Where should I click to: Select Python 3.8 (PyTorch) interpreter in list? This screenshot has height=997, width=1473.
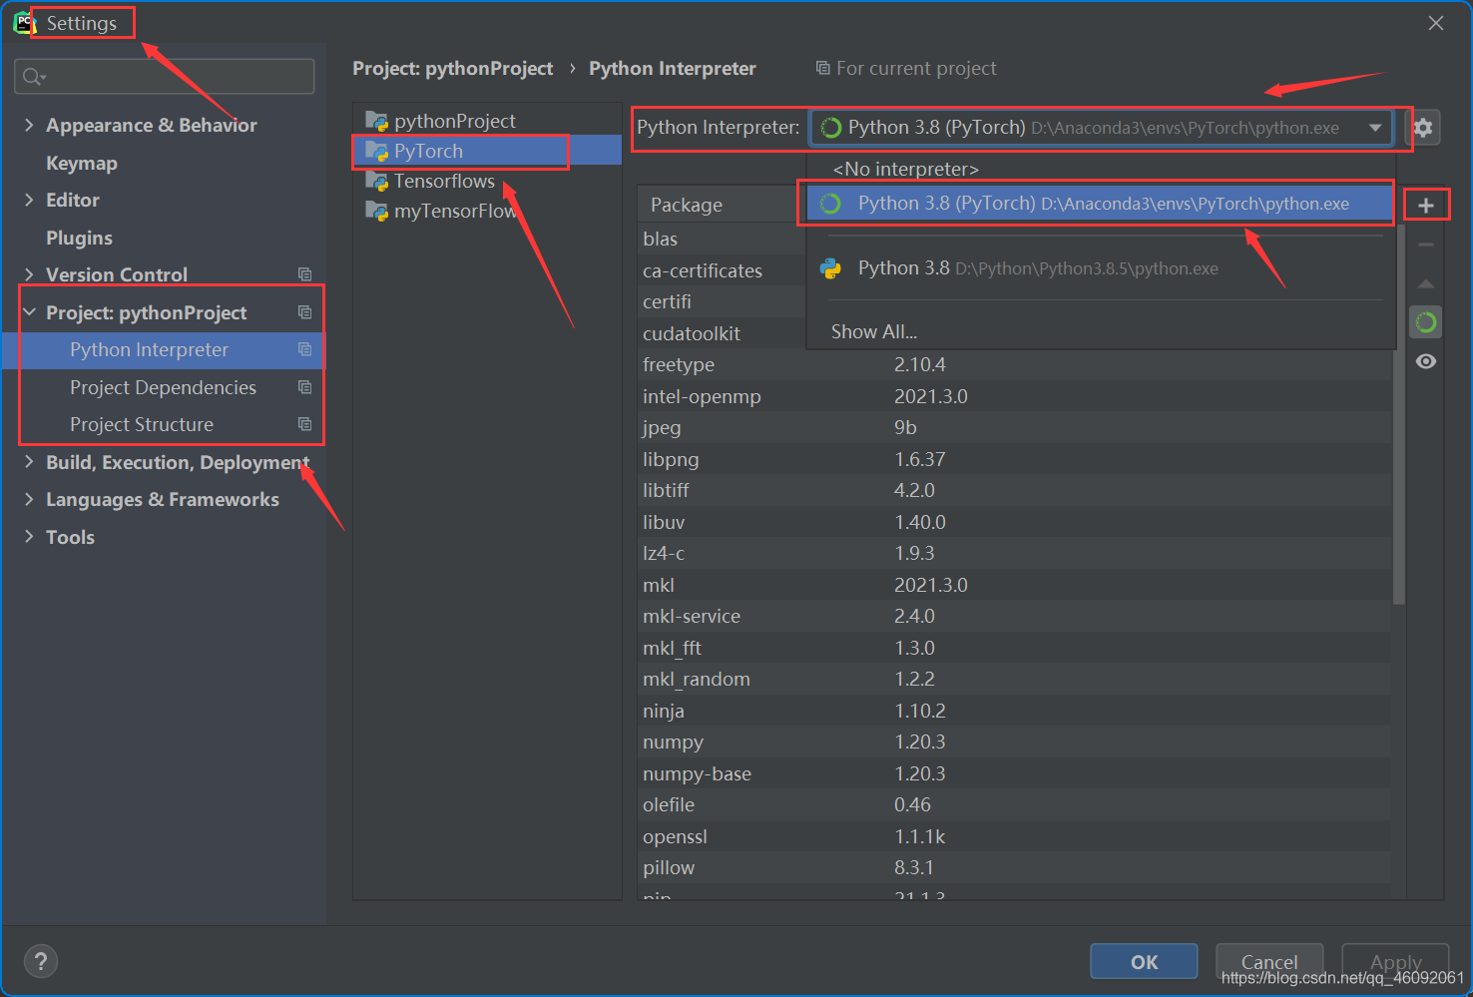tap(1100, 204)
